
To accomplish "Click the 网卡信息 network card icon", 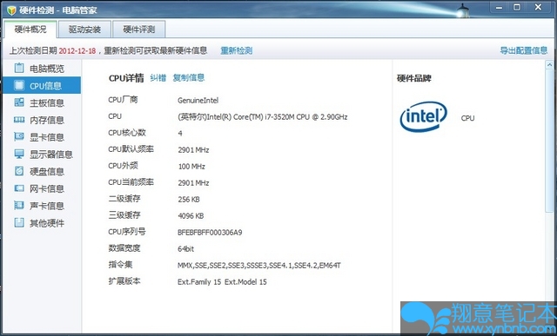I will pos(19,188).
